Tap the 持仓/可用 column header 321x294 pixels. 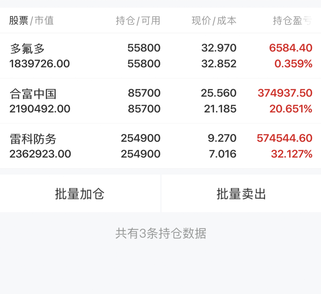pos(138,21)
